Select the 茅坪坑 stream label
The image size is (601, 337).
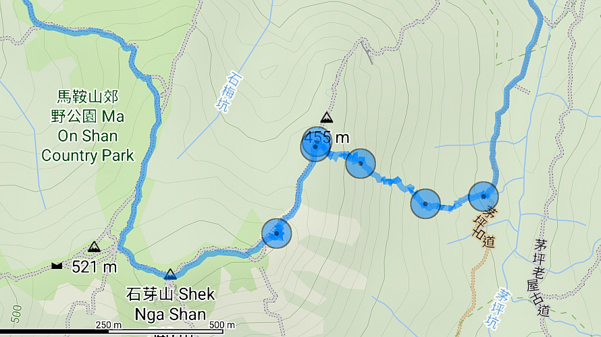point(498,309)
